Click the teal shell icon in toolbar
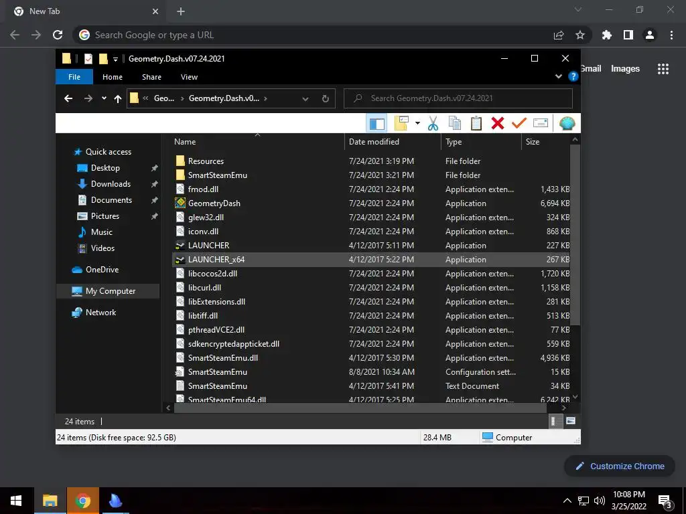This screenshot has width=686, height=514. 567,123
